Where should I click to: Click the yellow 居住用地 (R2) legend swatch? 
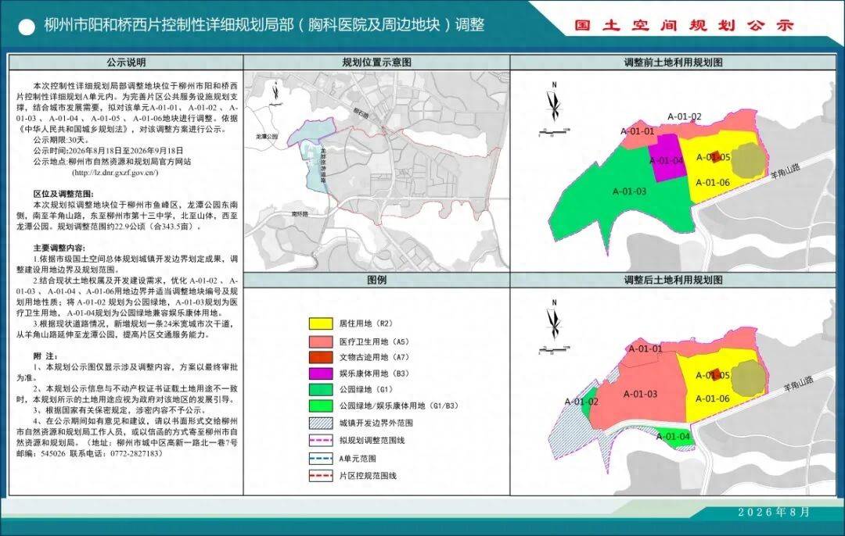[321, 323]
